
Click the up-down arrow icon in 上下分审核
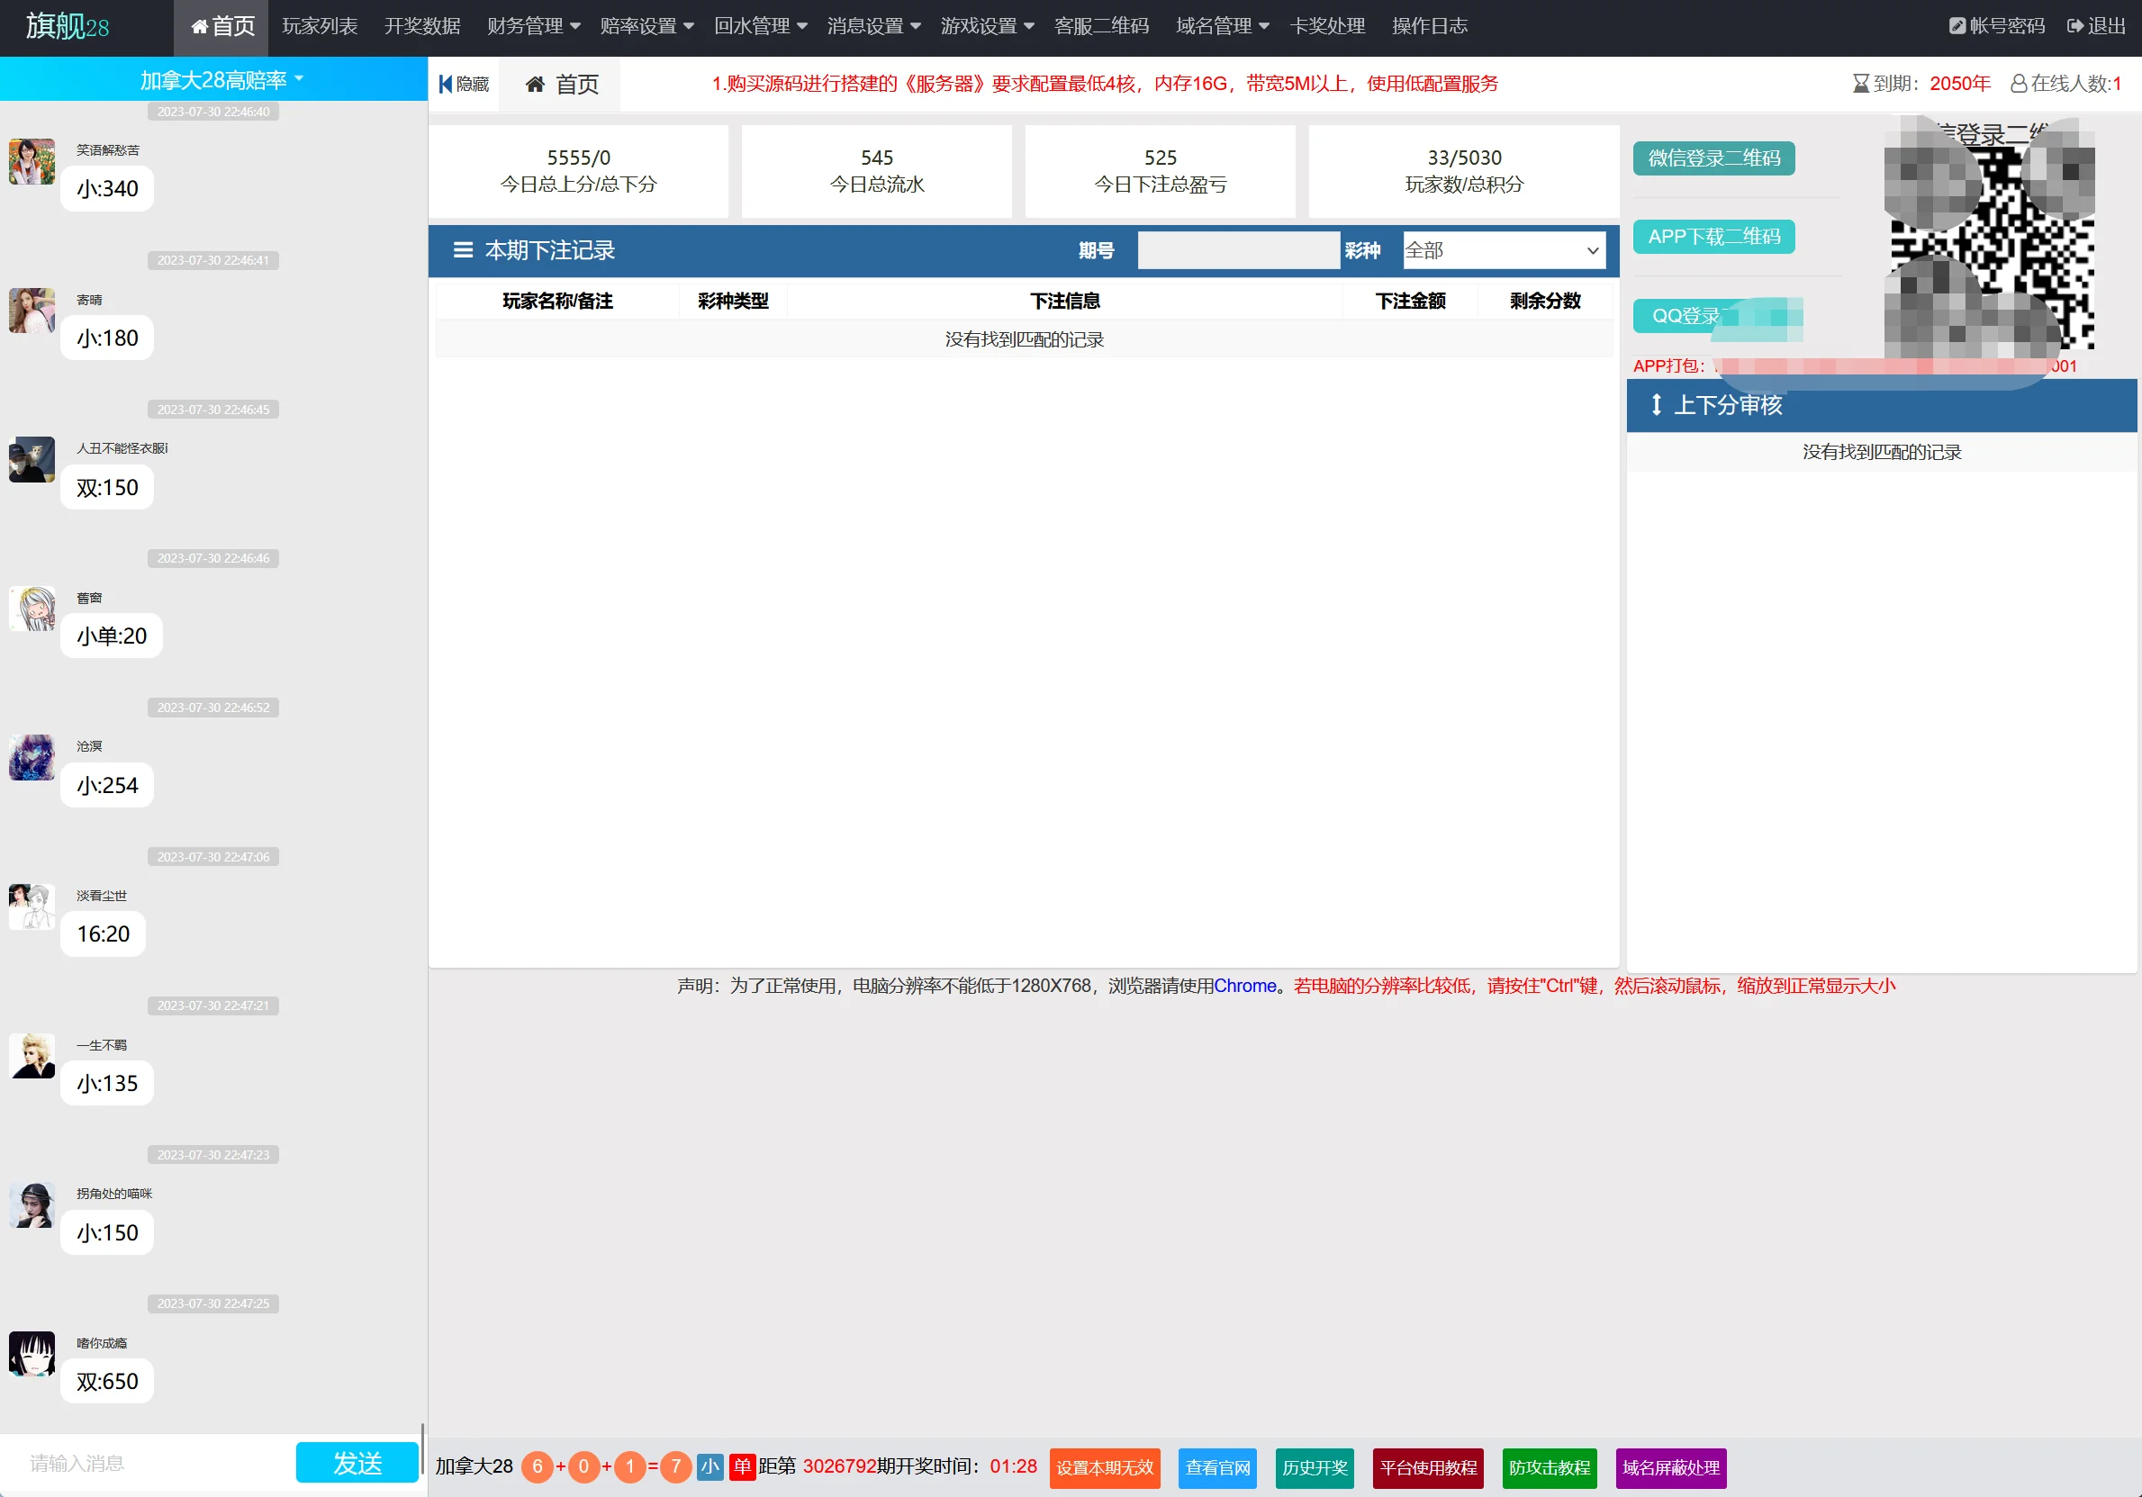pos(1656,405)
